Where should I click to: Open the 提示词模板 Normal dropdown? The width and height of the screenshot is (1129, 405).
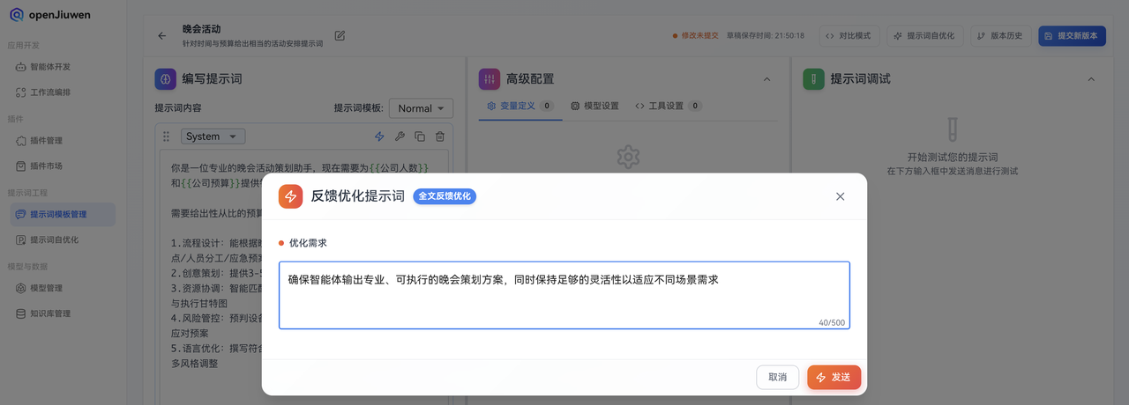(421, 108)
